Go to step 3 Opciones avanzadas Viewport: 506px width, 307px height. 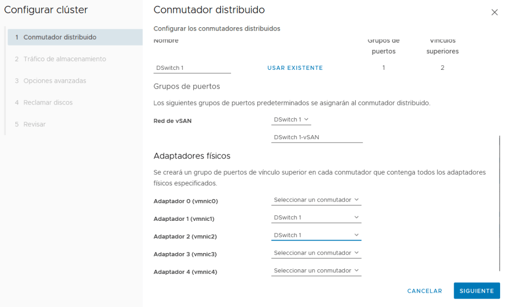[54, 81]
